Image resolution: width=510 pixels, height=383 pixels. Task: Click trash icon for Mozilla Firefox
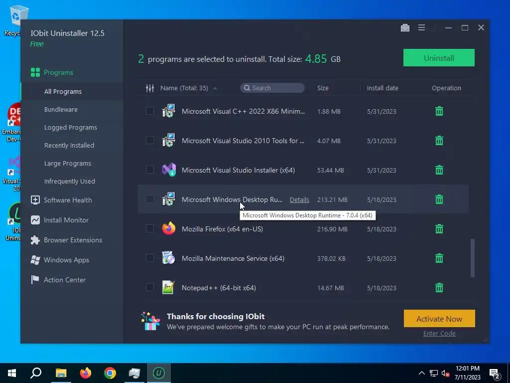coord(439,228)
